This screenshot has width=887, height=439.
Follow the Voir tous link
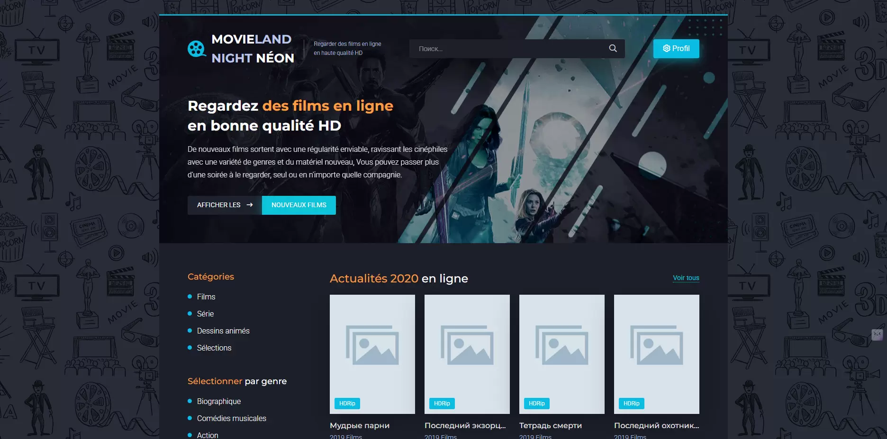pyautogui.click(x=686, y=278)
